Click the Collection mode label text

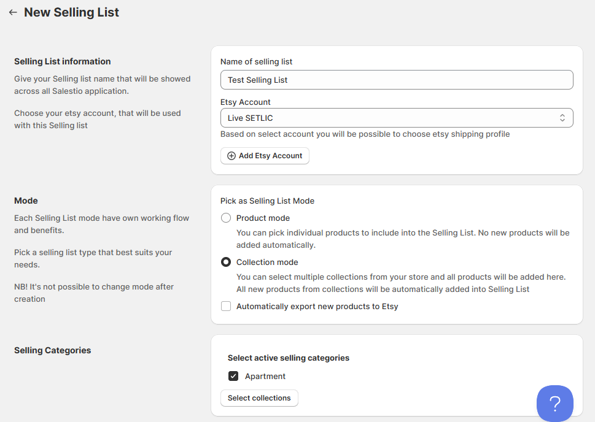pos(267,263)
